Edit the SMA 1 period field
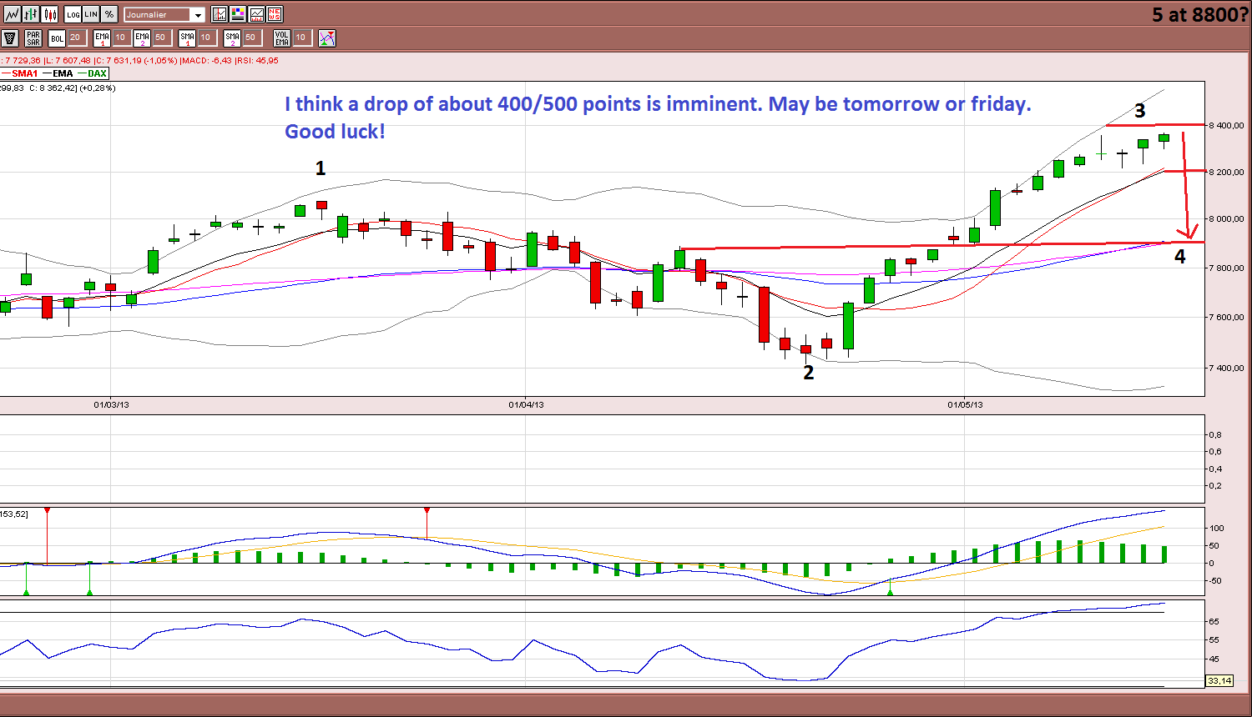1252x717 pixels. pyautogui.click(x=207, y=38)
